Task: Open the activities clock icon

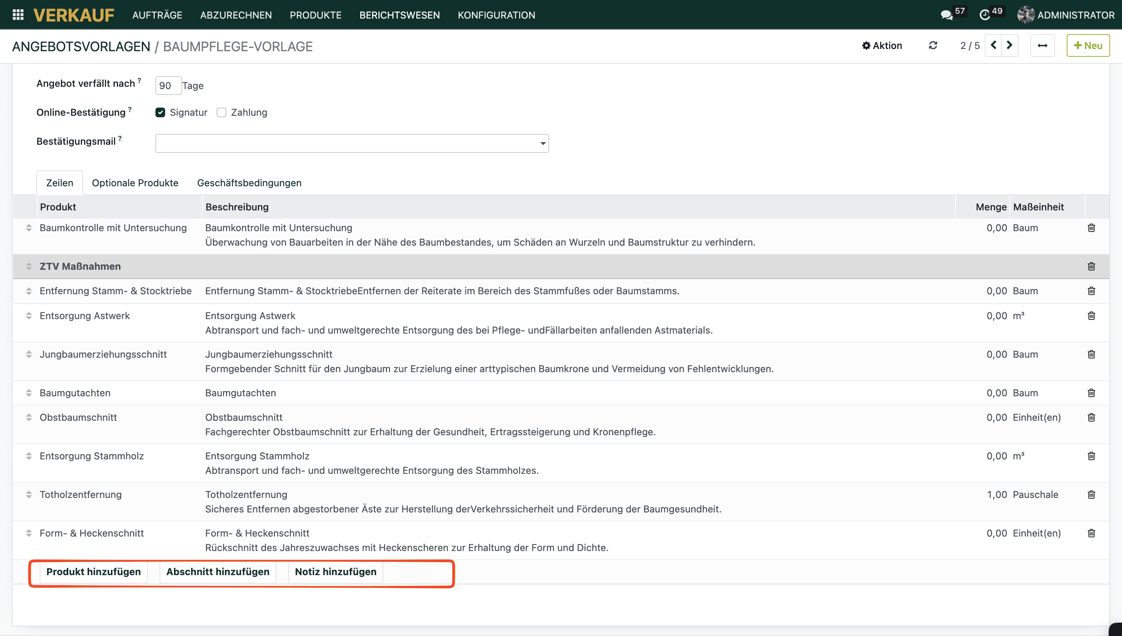Action: (x=984, y=15)
